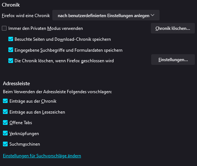Open the Chronik mode dropdown 'nach benutzerdefinierten Einstellungen anlegen'
197x166 pixels.
click(106, 15)
